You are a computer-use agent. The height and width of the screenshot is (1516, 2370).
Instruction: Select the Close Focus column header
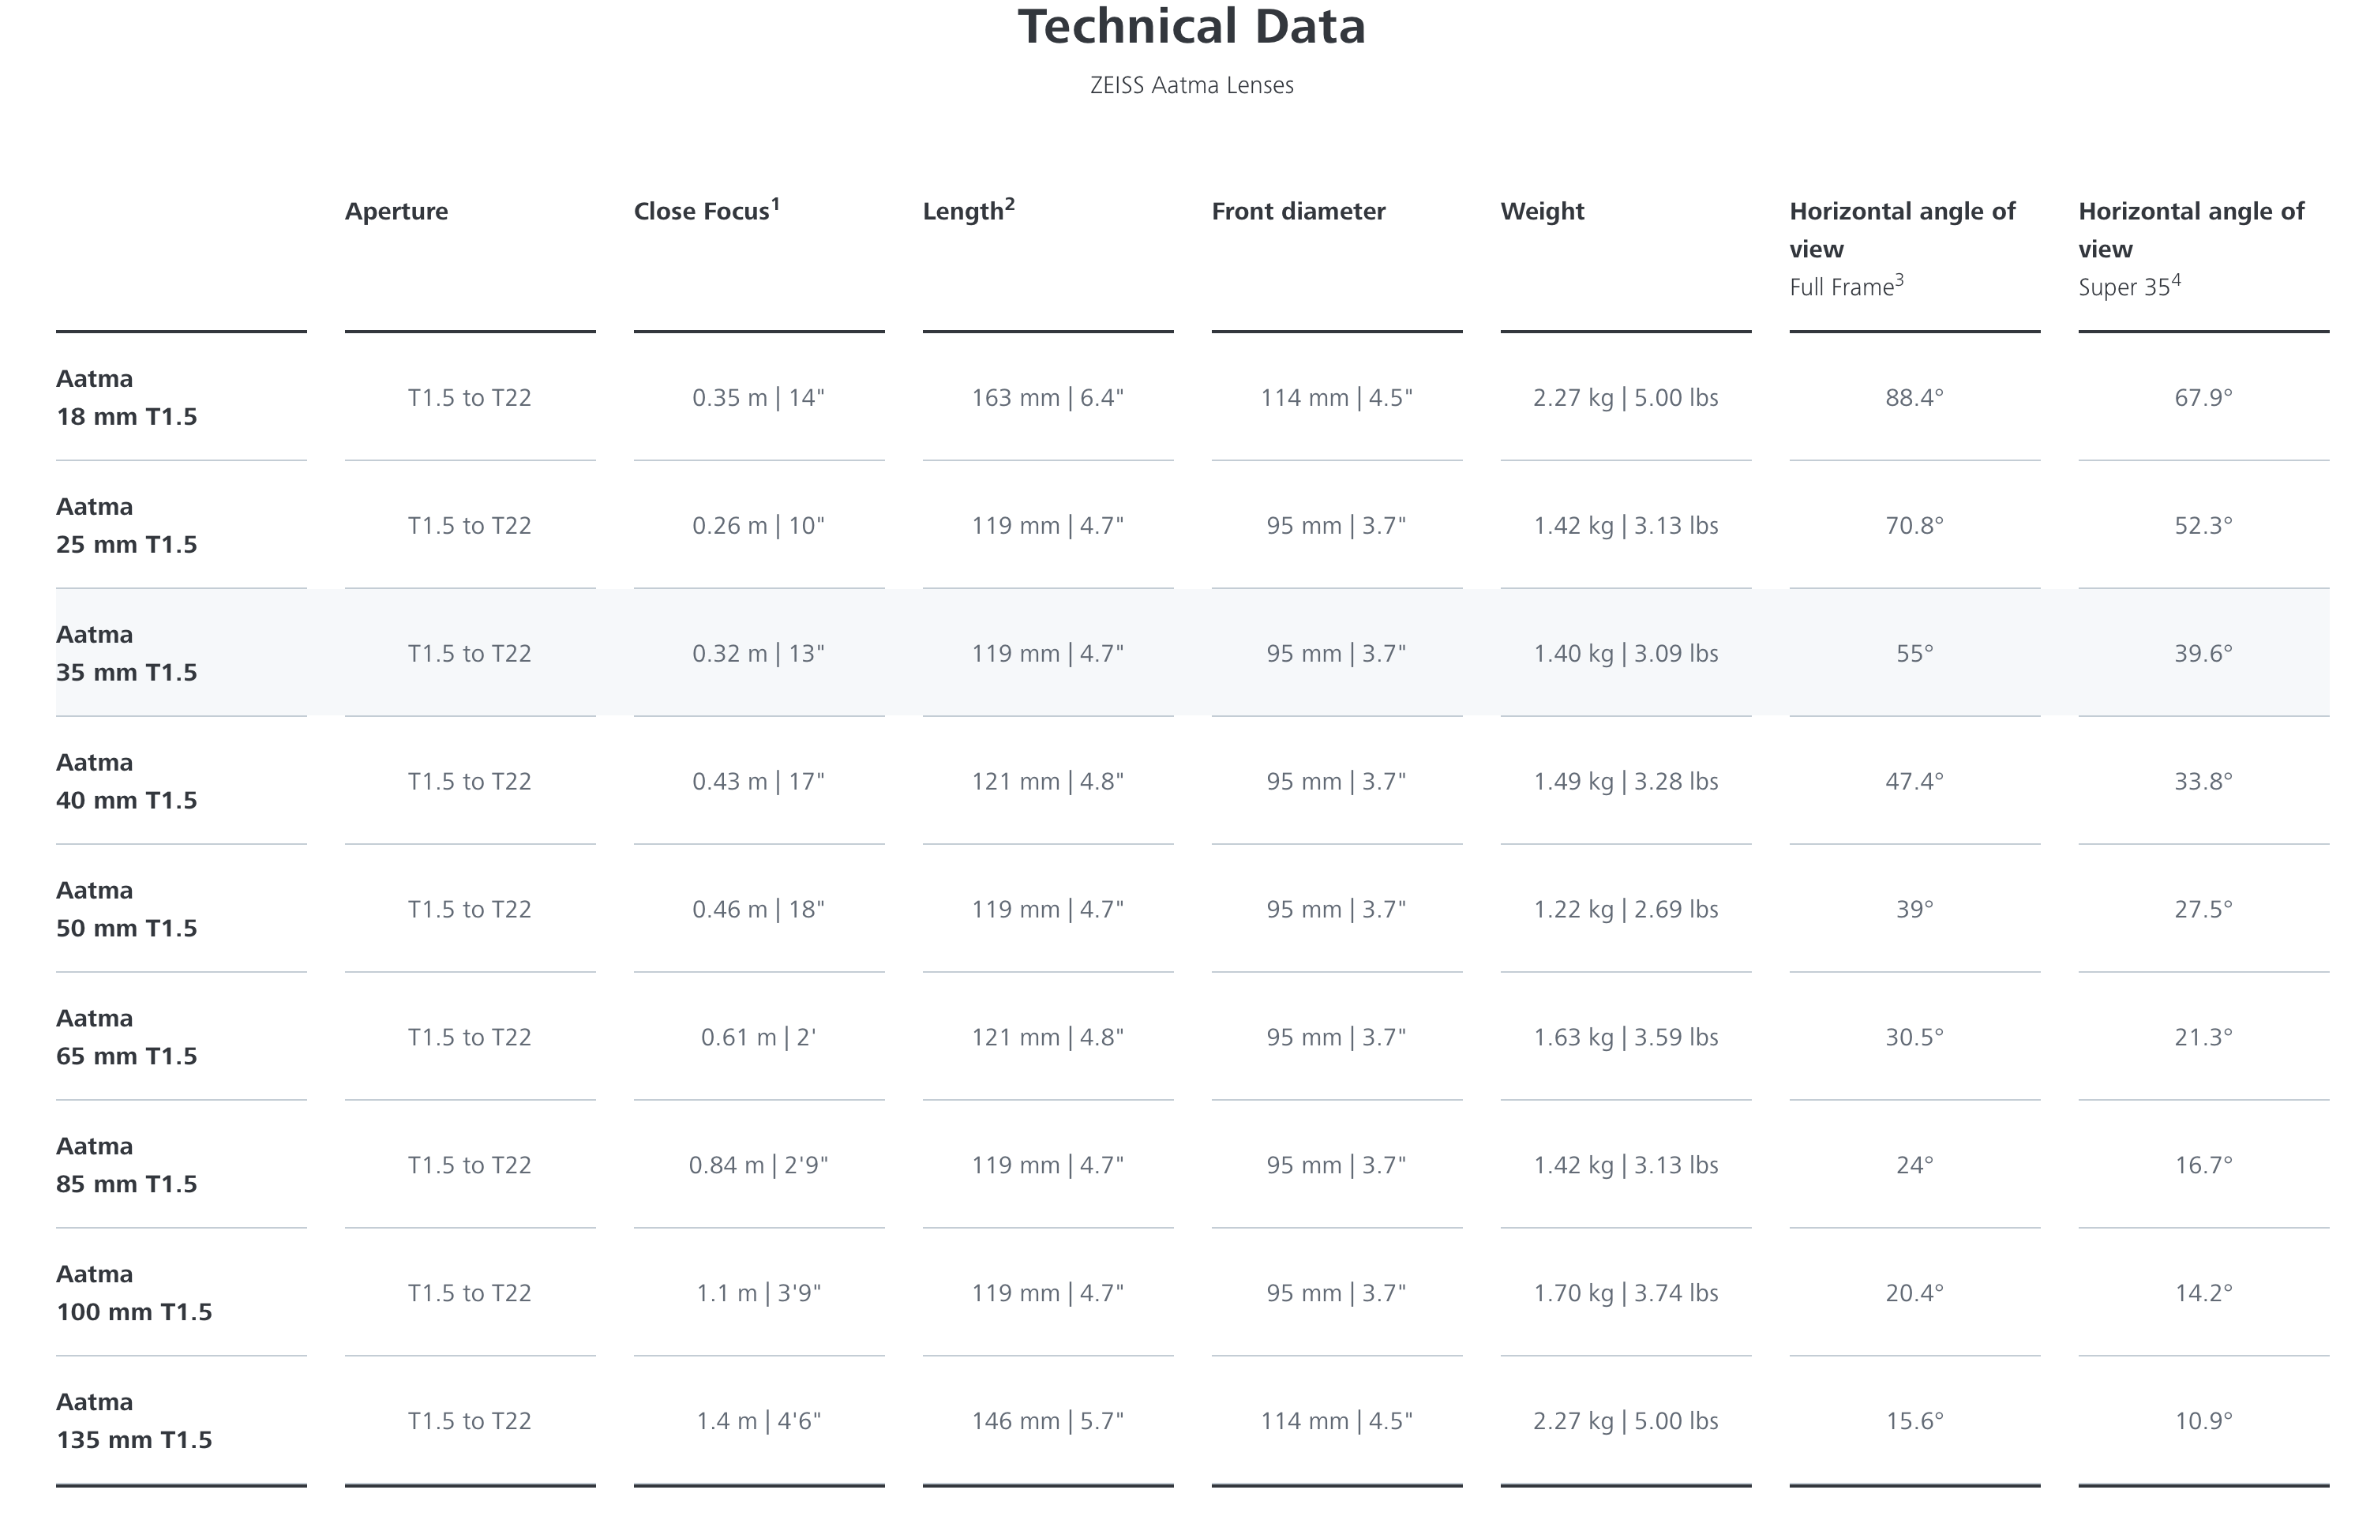click(706, 212)
